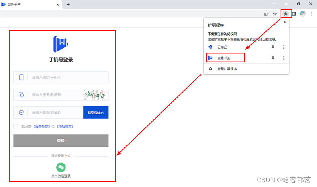Bookmark this page with the star icon

pos(275,14)
